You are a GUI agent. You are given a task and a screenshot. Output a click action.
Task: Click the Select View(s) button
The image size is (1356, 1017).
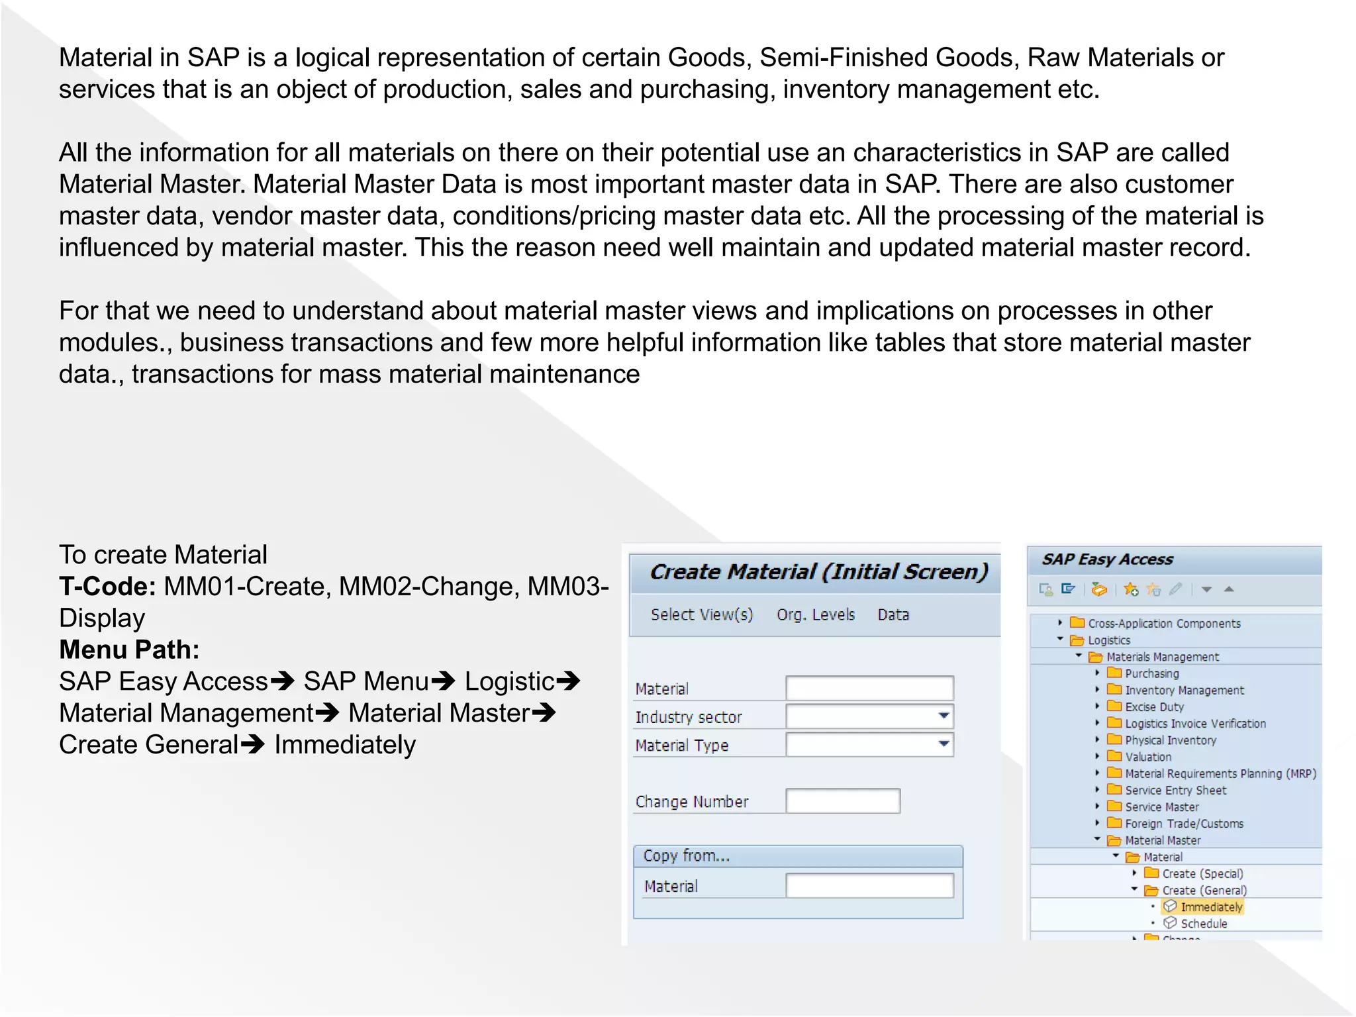[x=702, y=615]
